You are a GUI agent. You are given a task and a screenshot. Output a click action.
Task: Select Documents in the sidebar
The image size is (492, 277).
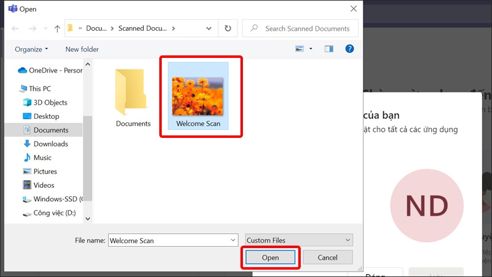coord(44,130)
